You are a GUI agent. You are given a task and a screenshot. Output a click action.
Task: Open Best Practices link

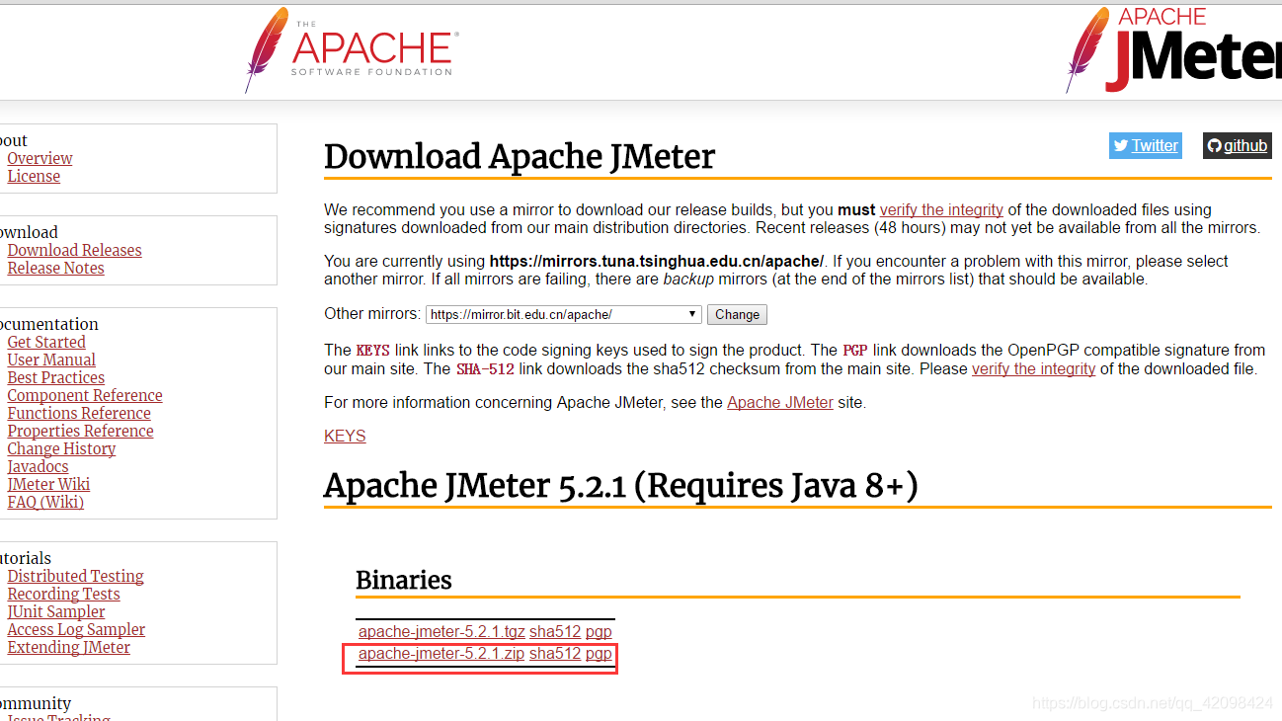tap(55, 377)
